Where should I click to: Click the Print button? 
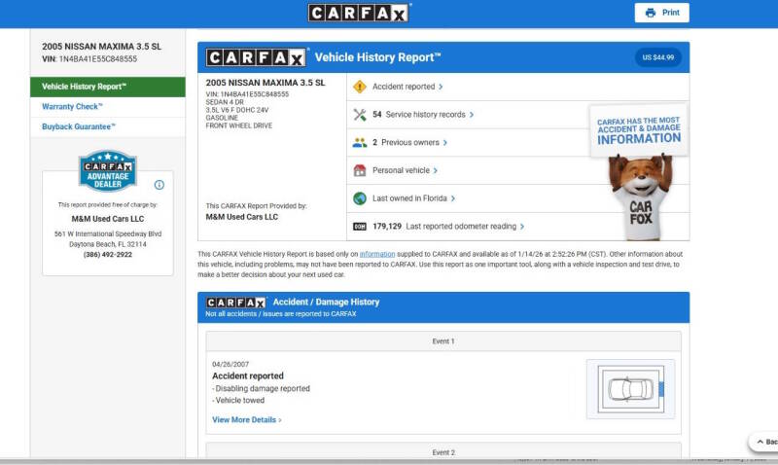coord(662,13)
